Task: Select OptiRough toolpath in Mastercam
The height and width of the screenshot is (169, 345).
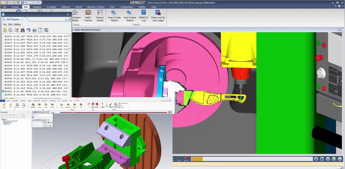Action: pos(33,105)
